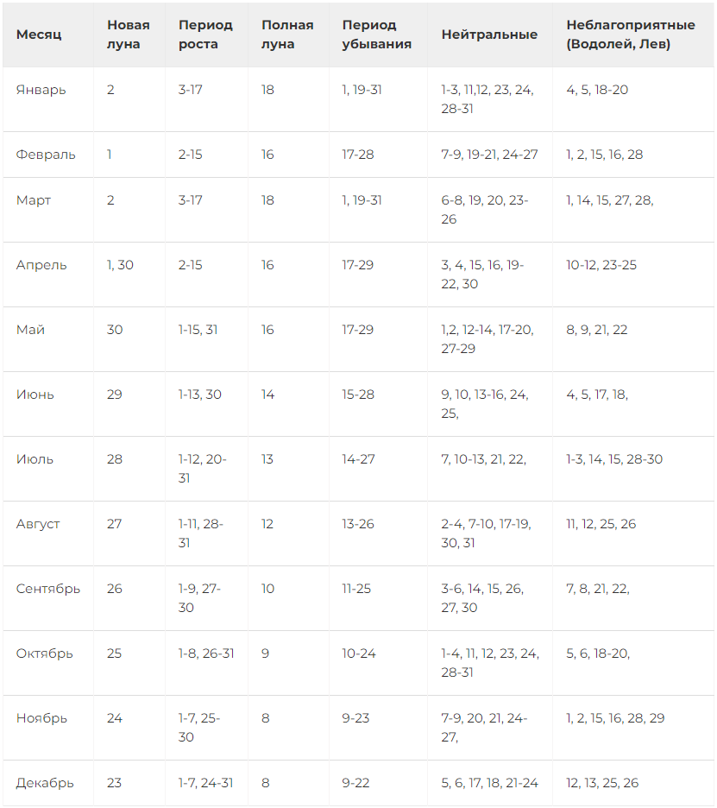Click the 'Июнь' row label
Screen dimensions: 717x808
(x=35, y=395)
